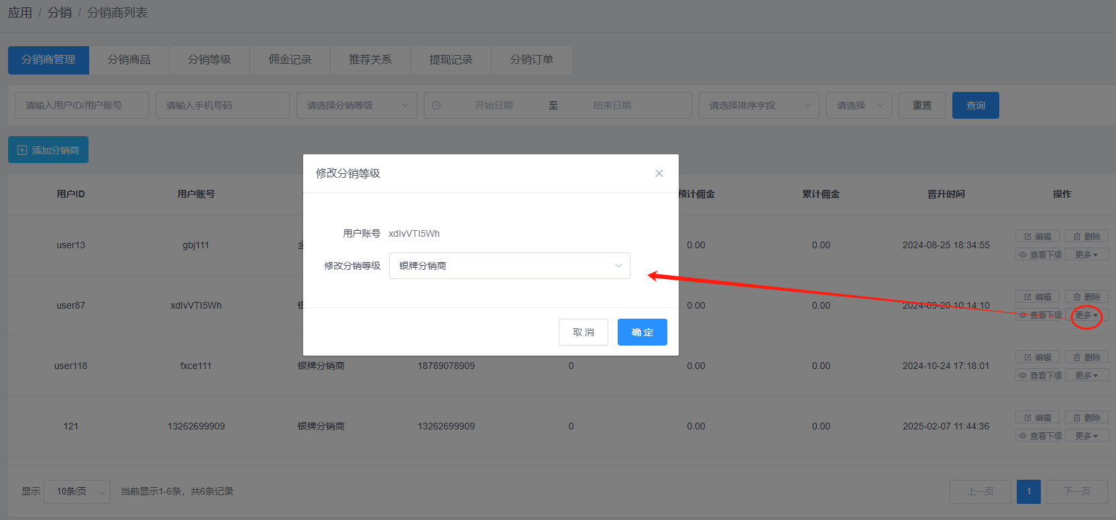Switch to the 佣金记录 tab

coord(290,60)
